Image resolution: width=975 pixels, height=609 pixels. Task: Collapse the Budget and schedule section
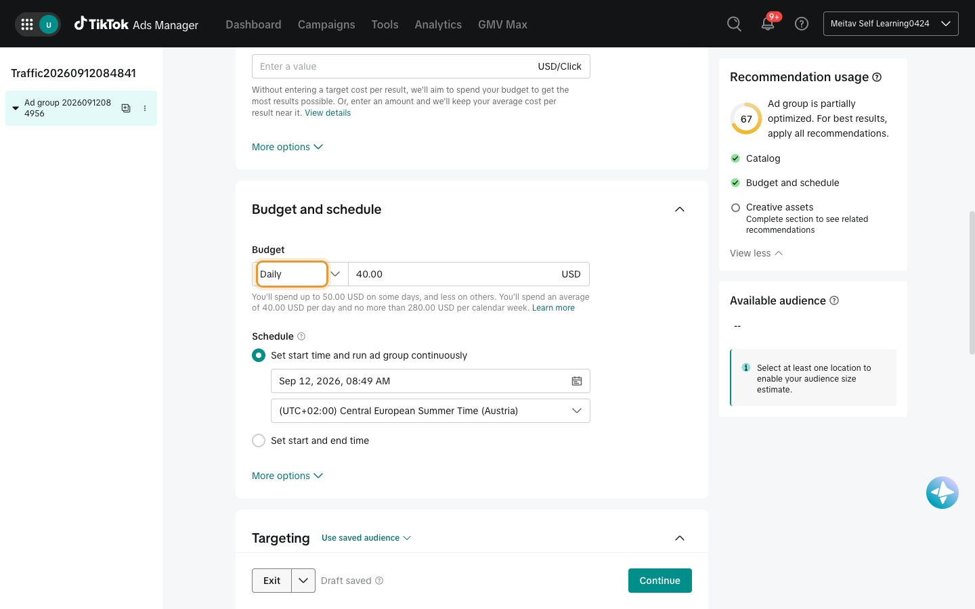pyautogui.click(x=680, y=209)
